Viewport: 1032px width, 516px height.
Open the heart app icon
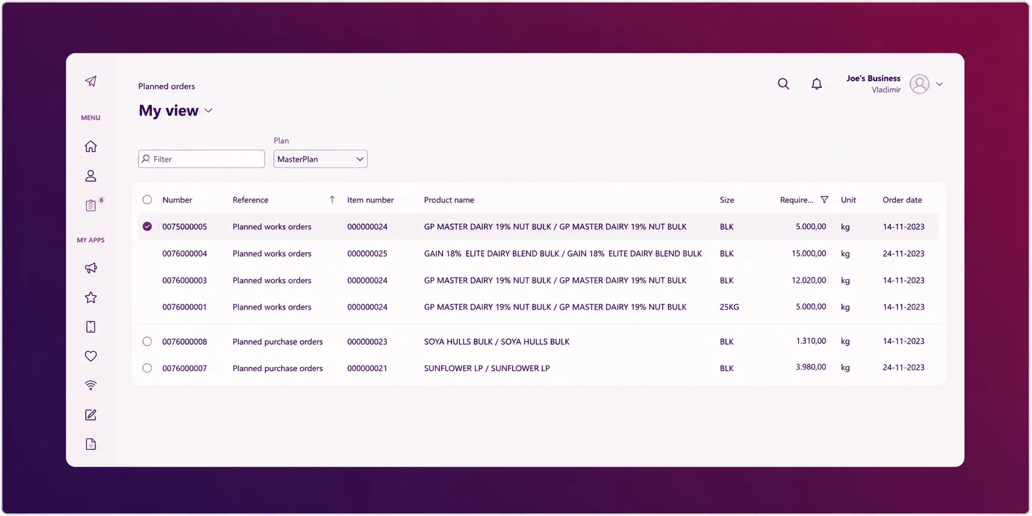tap(91, 356)
